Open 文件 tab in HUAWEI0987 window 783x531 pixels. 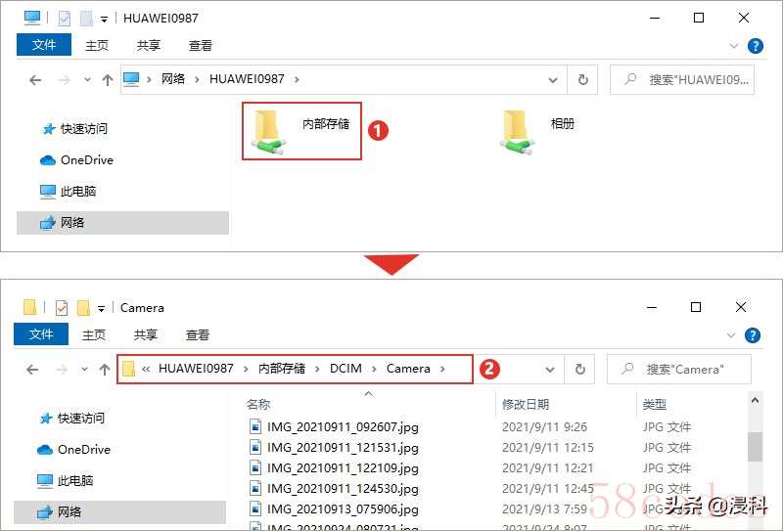[x=44, y=45]
